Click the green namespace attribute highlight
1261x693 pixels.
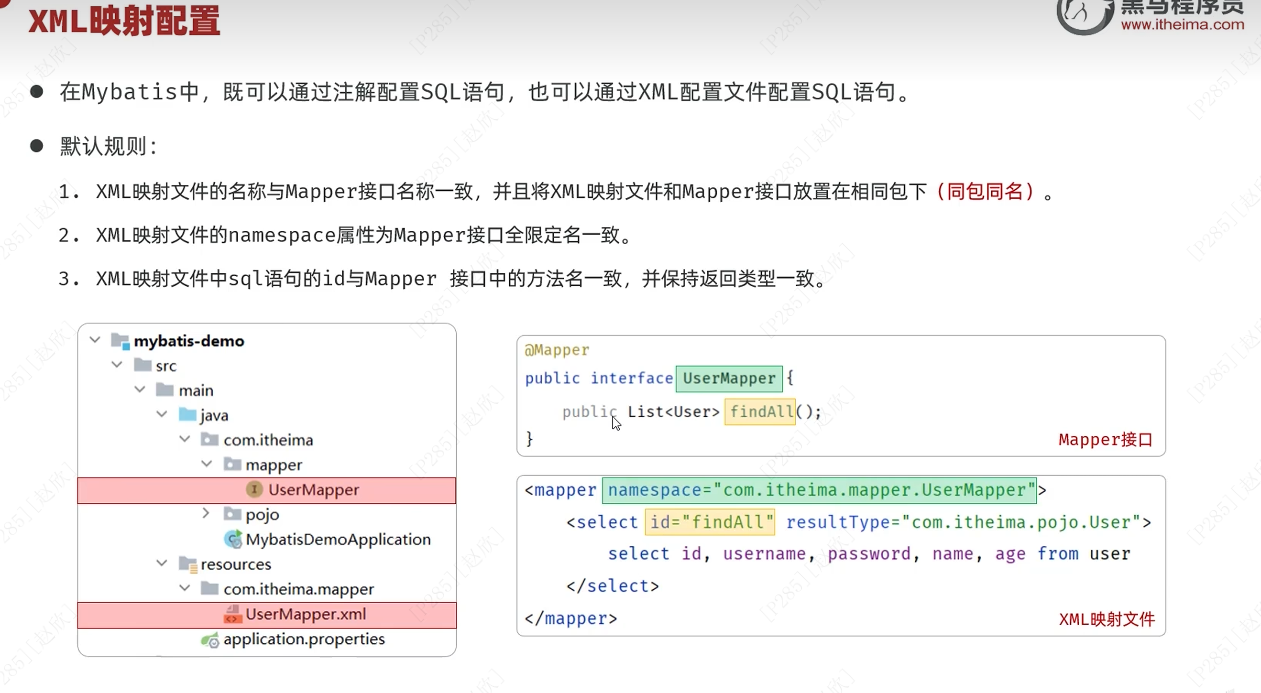819,490
